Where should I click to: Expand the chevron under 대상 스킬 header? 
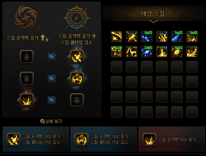pos(153,21)
